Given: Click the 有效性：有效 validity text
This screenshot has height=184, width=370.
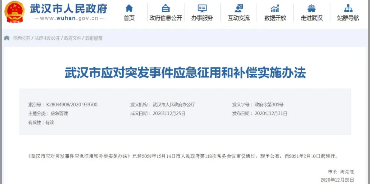Looking at the screenshot, I should click(41, 123).
